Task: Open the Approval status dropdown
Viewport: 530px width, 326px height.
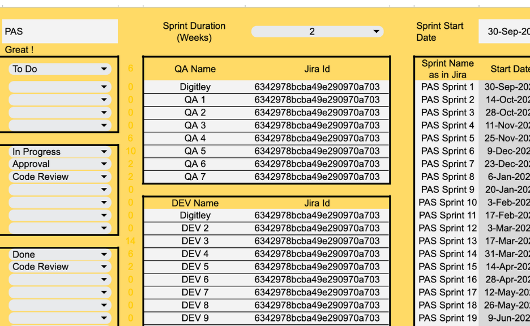Action: (x=104, y=164)
